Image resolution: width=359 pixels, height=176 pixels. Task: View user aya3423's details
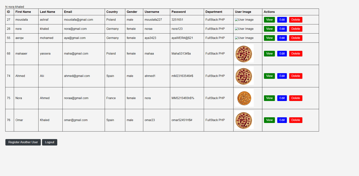(x=269, y=38)
